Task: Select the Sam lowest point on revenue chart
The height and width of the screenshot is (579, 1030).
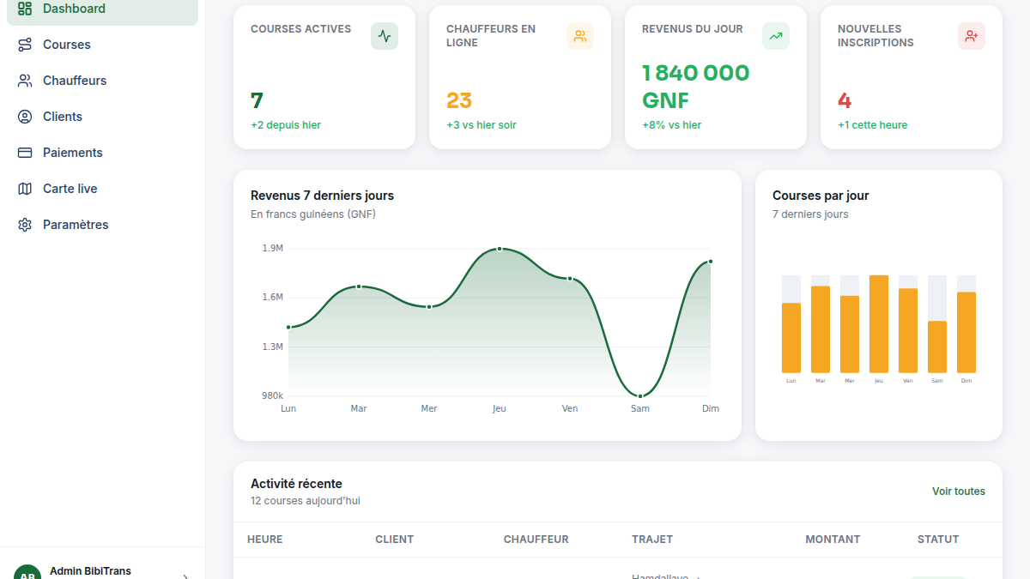Action: pos(640,396)
